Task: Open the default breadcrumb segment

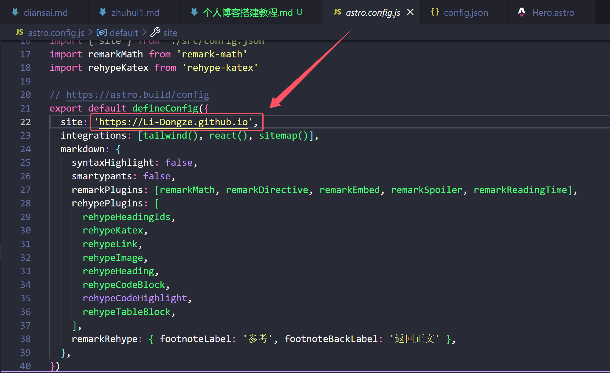Action: point(124,33)
